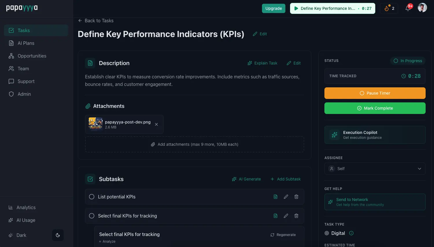
Task: Check the List potential KPIs circle checkbox
Action: [91, 196]
